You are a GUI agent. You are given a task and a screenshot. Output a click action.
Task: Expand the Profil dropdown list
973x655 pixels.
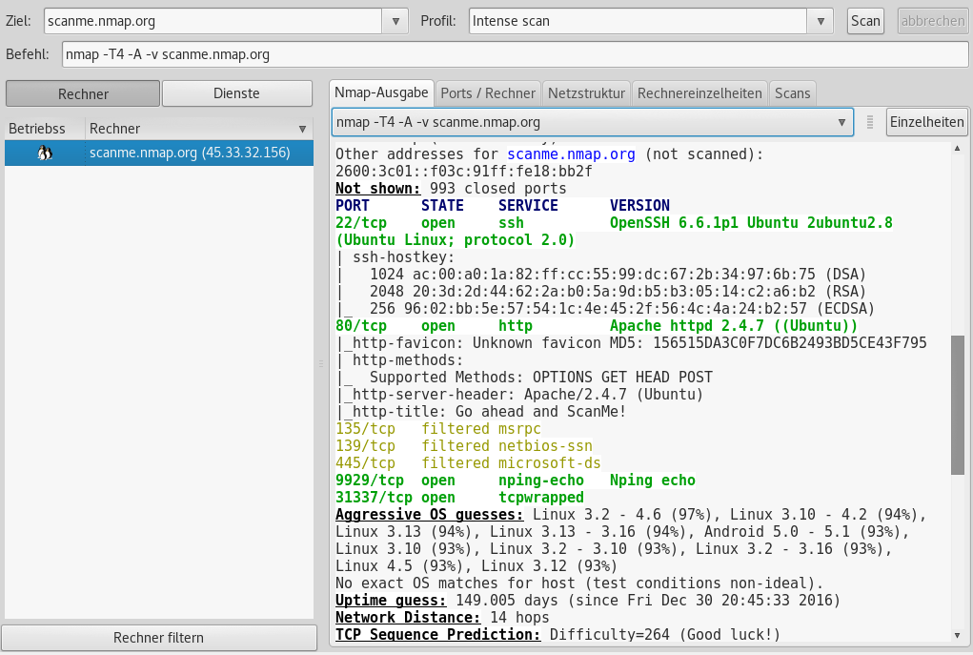(x=820, y=21)
